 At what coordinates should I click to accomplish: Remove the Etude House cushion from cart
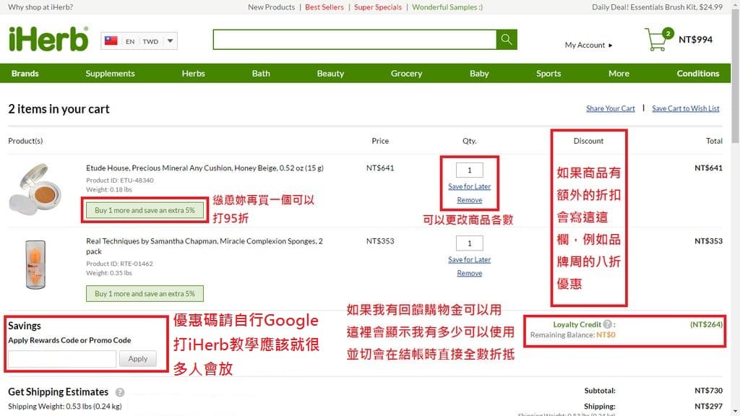(470, 200)
